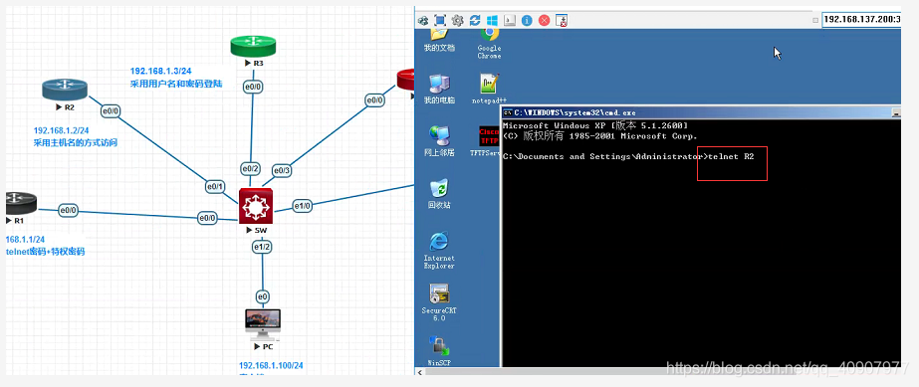Image resolution: width=919 pixels, height=387 pixels.
Task: Select the TFTPServer desktop icon
Action: point(486,141)
